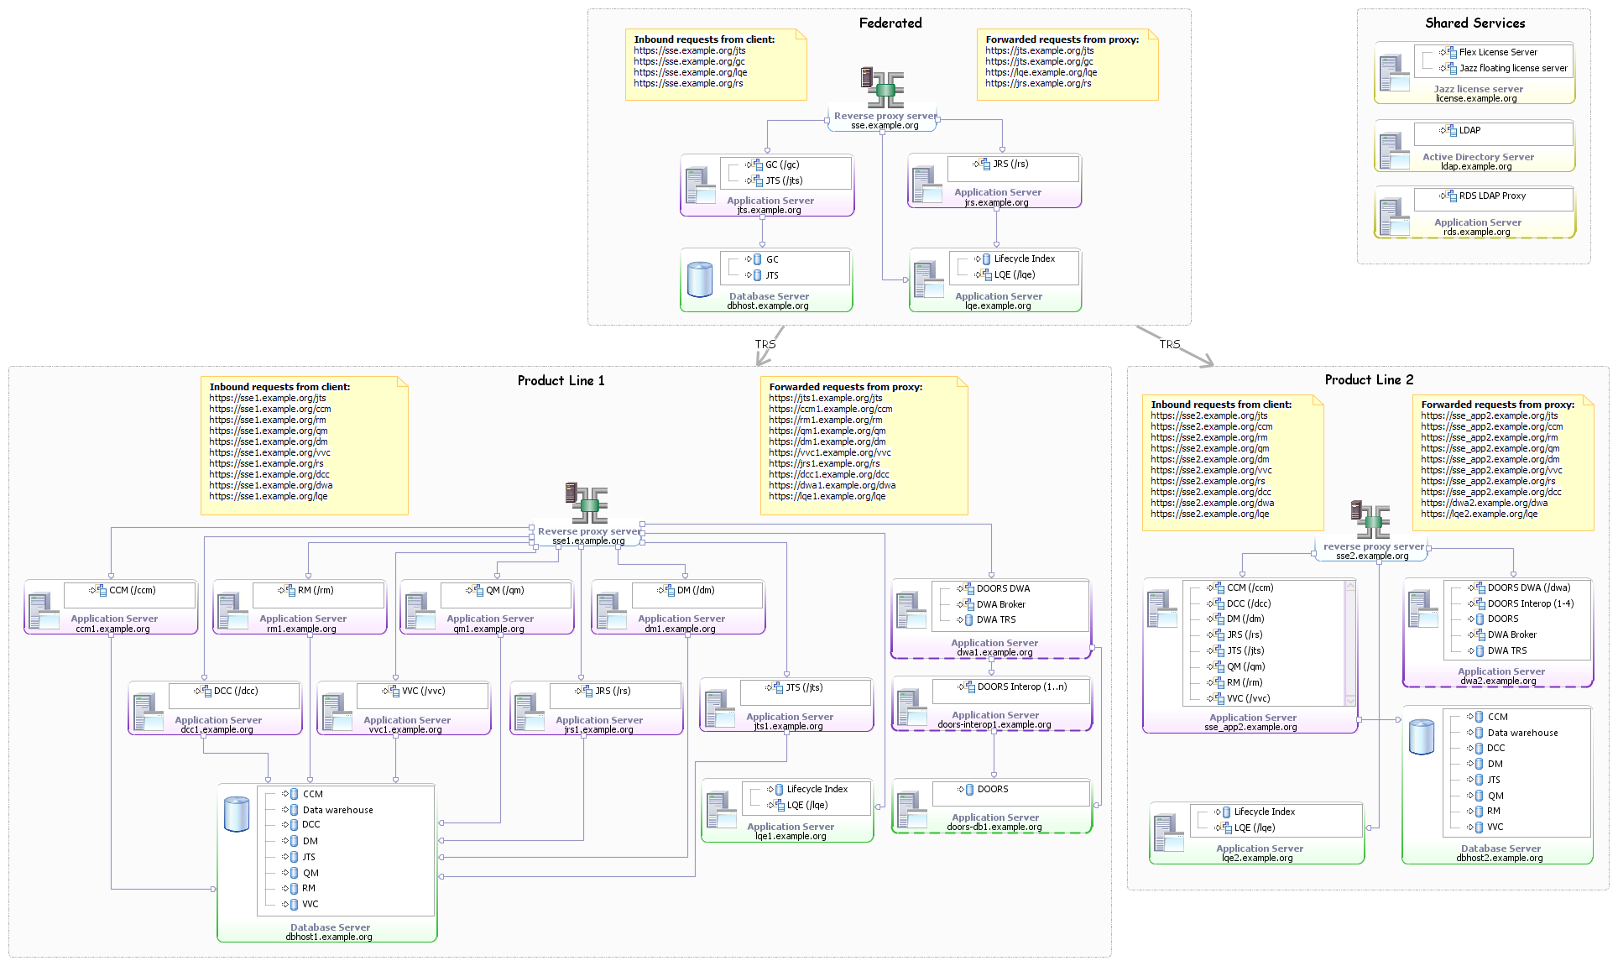Select the dbhost.example.org database cylinder icon
Screen dimensions: 1618x966
pyautogui.click(x=700, y=279)
